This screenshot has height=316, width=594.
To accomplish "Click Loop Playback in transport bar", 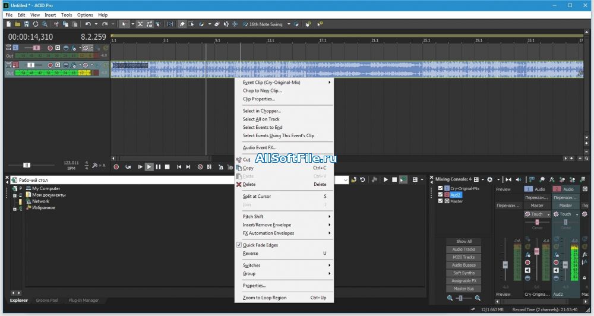I will [128, 167].
